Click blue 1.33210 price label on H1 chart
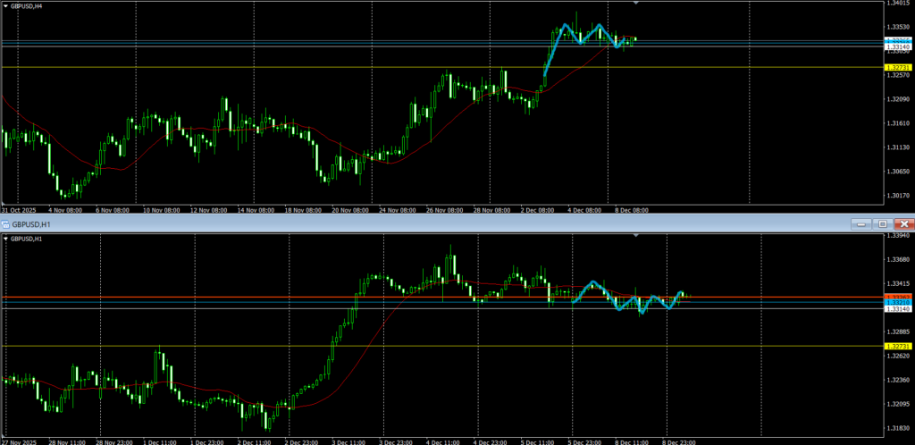 point(896,303)
